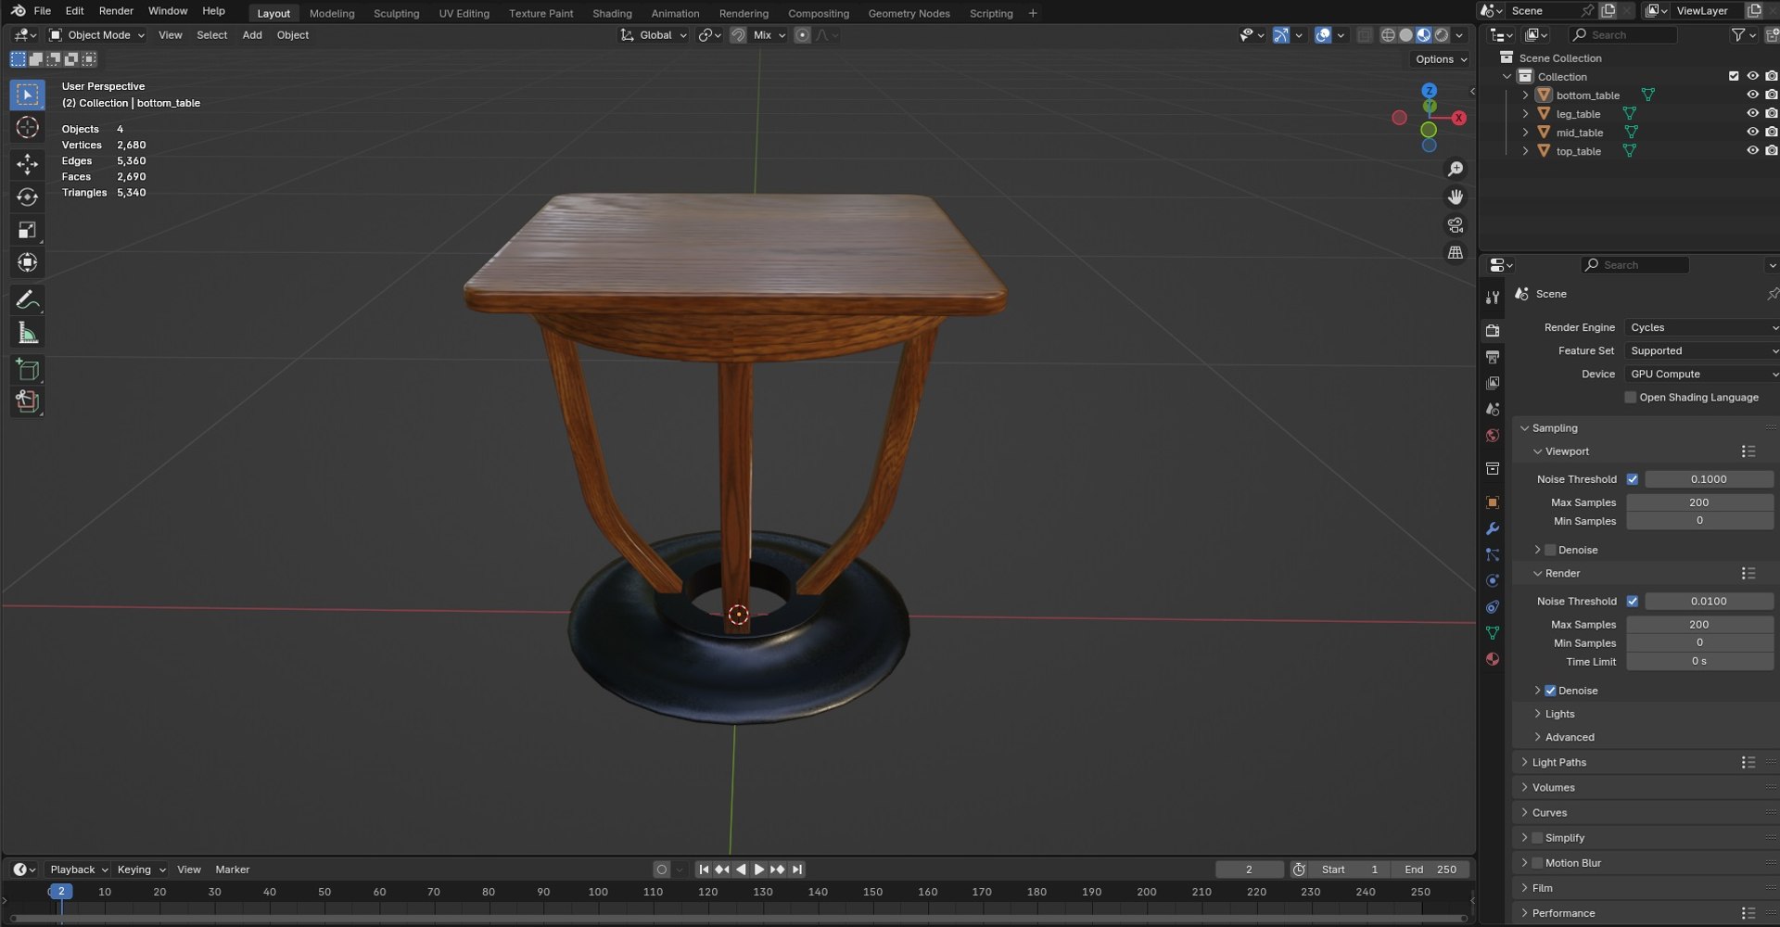Disable Render Denoise checkbox
Image resolution: width=1780 pixels, height=927 pixels.
tap(1550, 691)
